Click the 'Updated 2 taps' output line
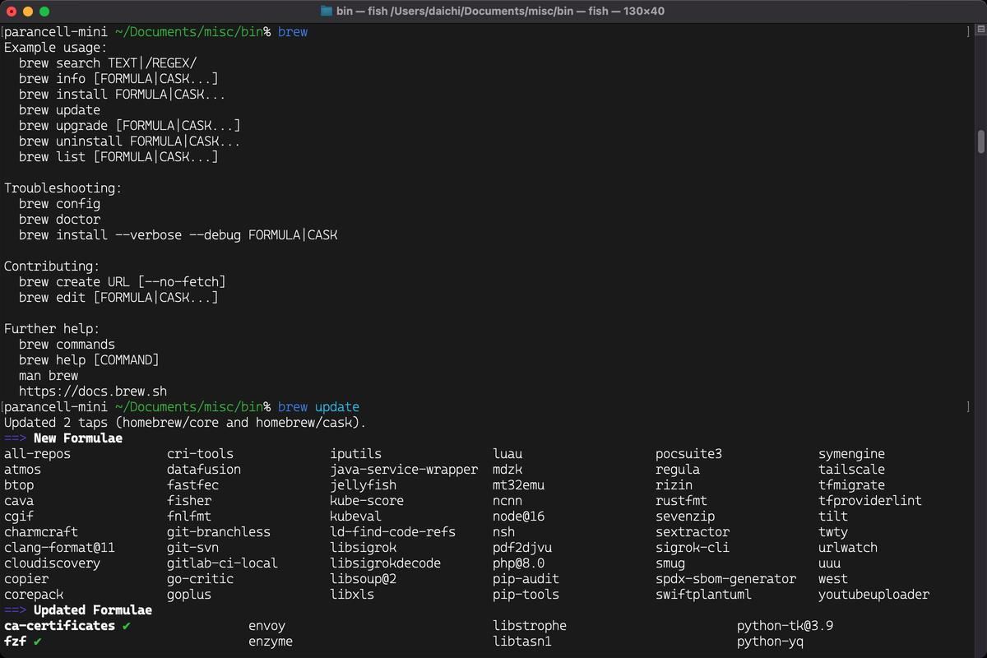 coord(185,423)
